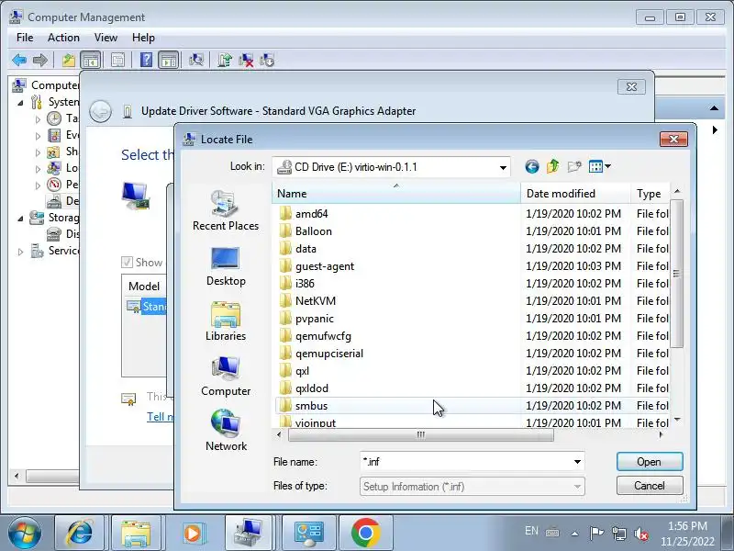Sort files by Date modified column header
Image resolution: width=734 pixels, height=551 pixels.
(575, 194)
